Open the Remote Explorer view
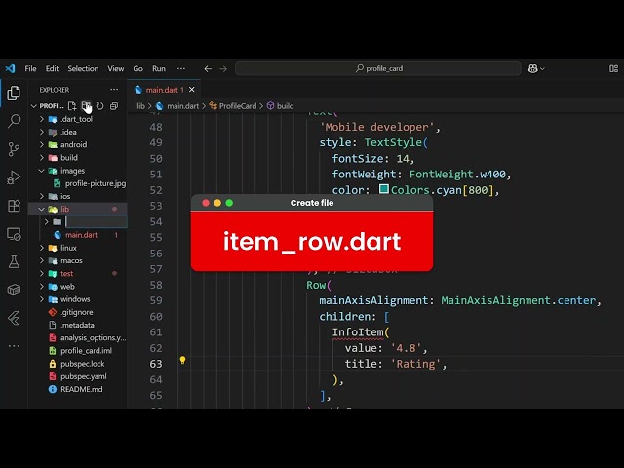Image resolution: width=624 pixels, height=468 pixels. [14, 234]
